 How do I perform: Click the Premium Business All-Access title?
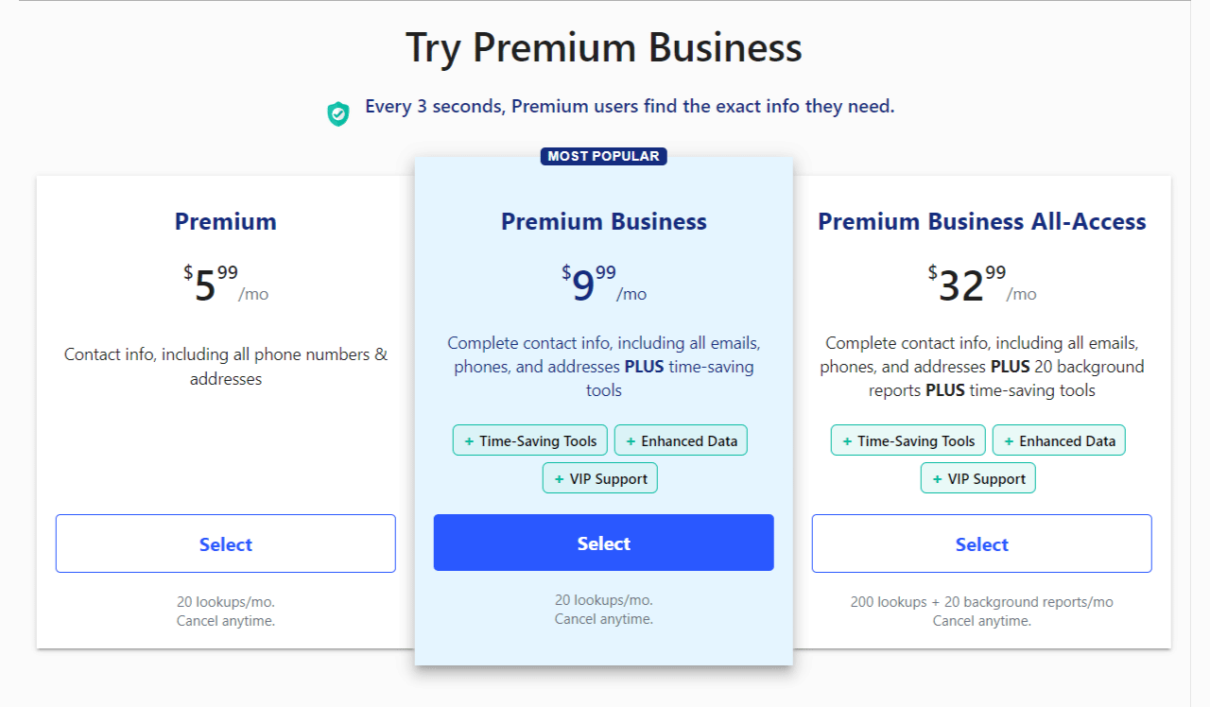pyautogui.click(x=981, y=221)
